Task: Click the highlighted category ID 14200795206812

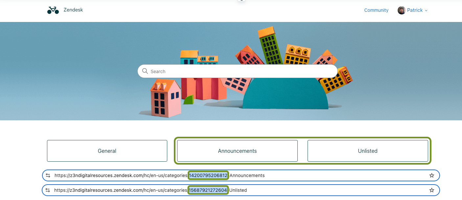Action: [x=208, y=175]
